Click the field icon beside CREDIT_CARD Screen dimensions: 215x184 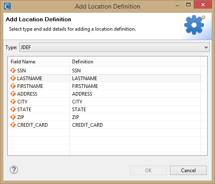[13, 125]
